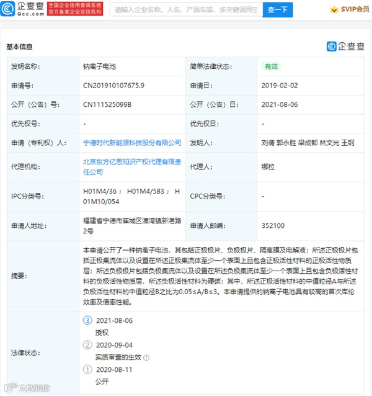Click the red 全国企业信用查询系统 badge

75,9
